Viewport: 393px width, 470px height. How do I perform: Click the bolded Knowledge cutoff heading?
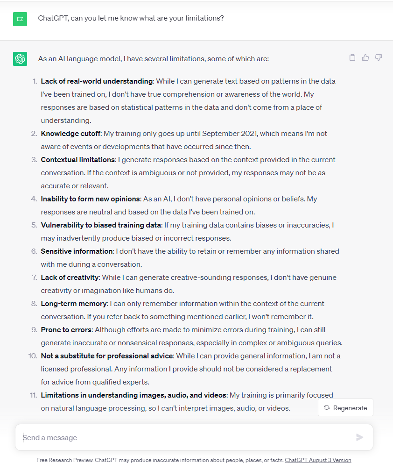tap(70, 133)
